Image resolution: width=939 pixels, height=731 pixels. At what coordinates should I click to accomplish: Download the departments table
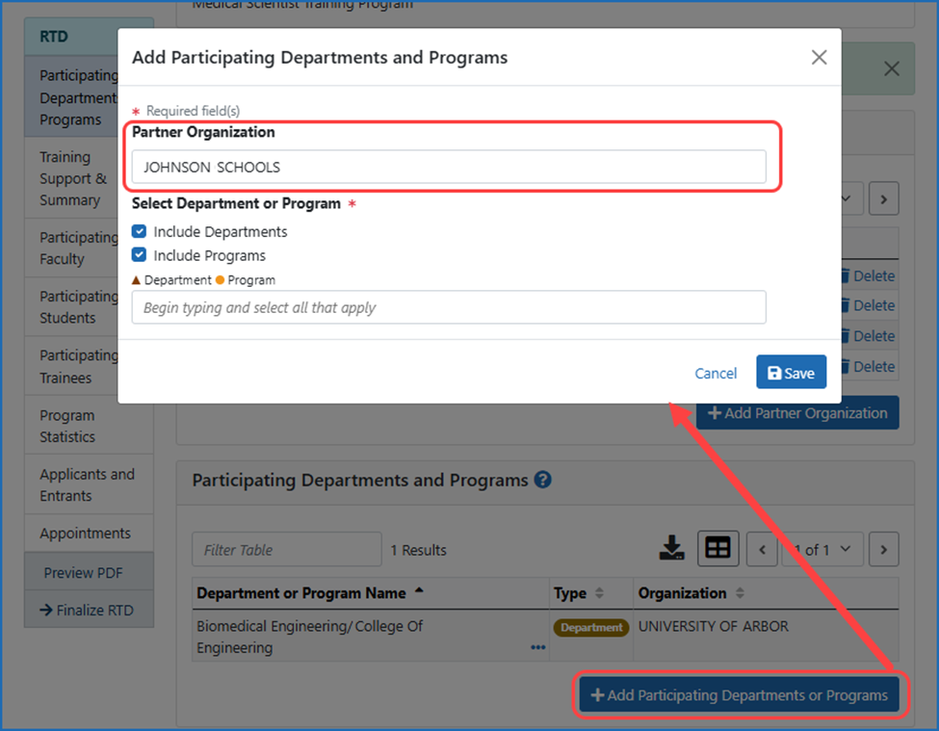[x=671, y=548]
